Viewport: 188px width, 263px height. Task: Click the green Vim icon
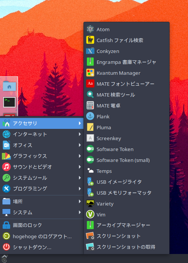pos(90,215)
